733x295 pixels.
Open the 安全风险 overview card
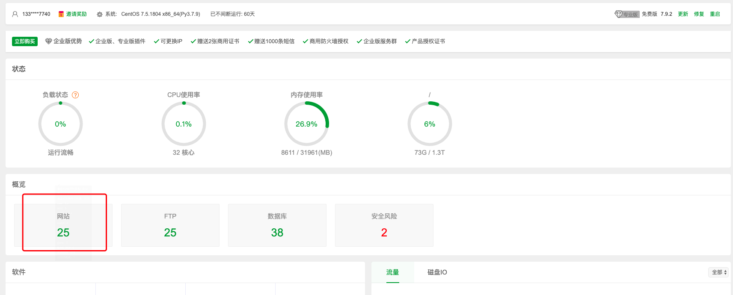coord(384,225)
